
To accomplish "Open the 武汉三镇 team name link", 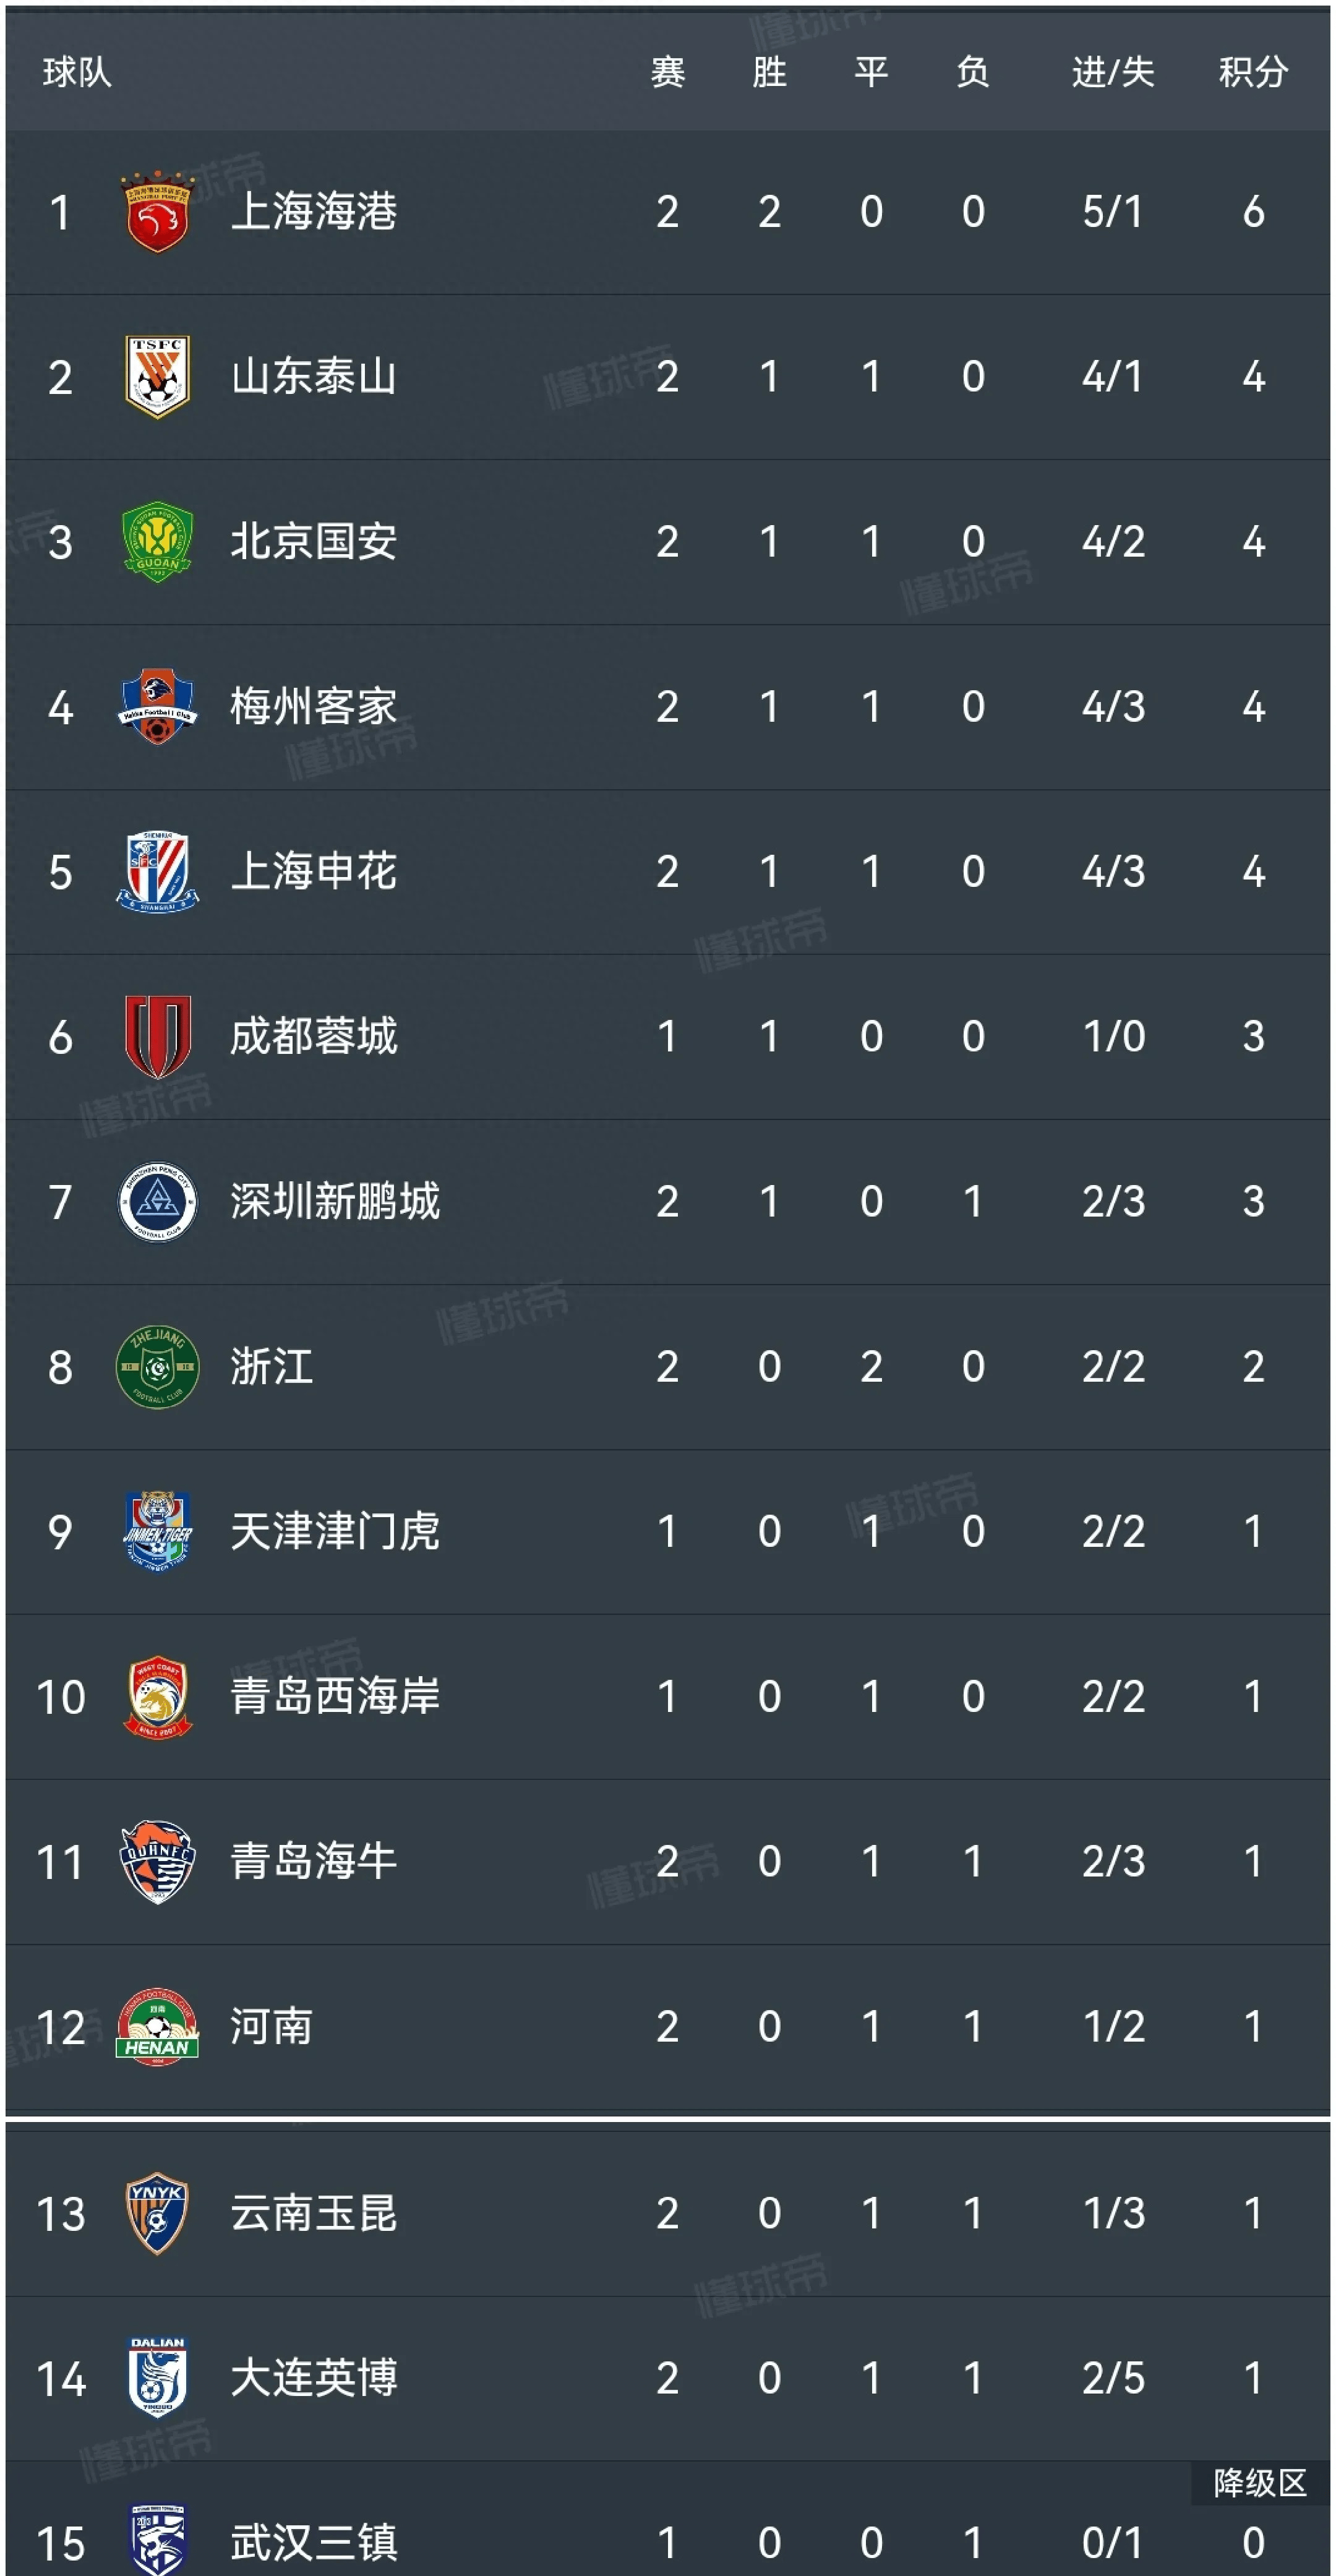I will pyautogui.click(x=314, y=2542).
